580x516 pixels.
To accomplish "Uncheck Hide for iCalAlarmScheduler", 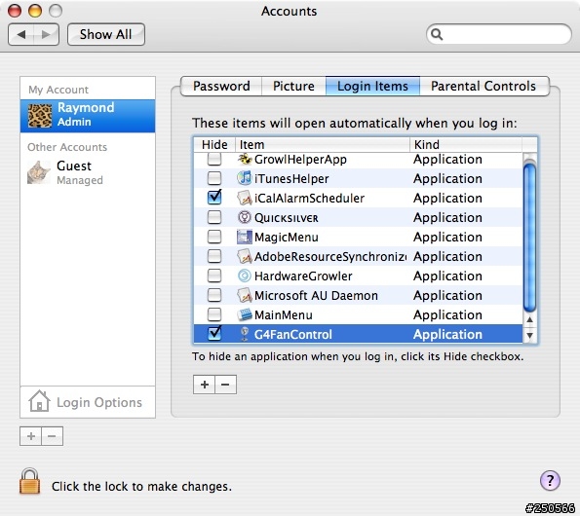I will pos(214,198).
